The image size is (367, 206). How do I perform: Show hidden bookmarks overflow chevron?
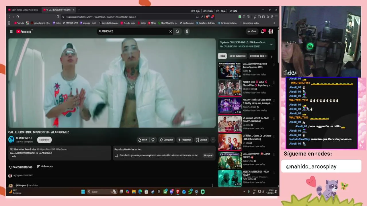click(x=274, y=23)
